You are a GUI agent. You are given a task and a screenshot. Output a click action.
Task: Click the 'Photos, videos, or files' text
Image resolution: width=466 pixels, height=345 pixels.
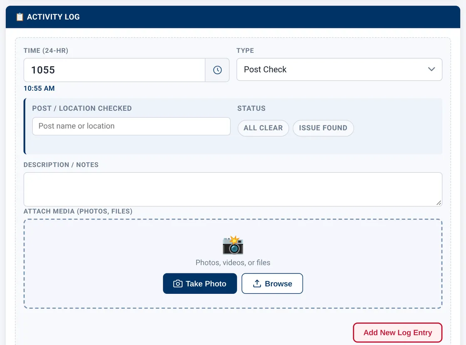point(233,263)
